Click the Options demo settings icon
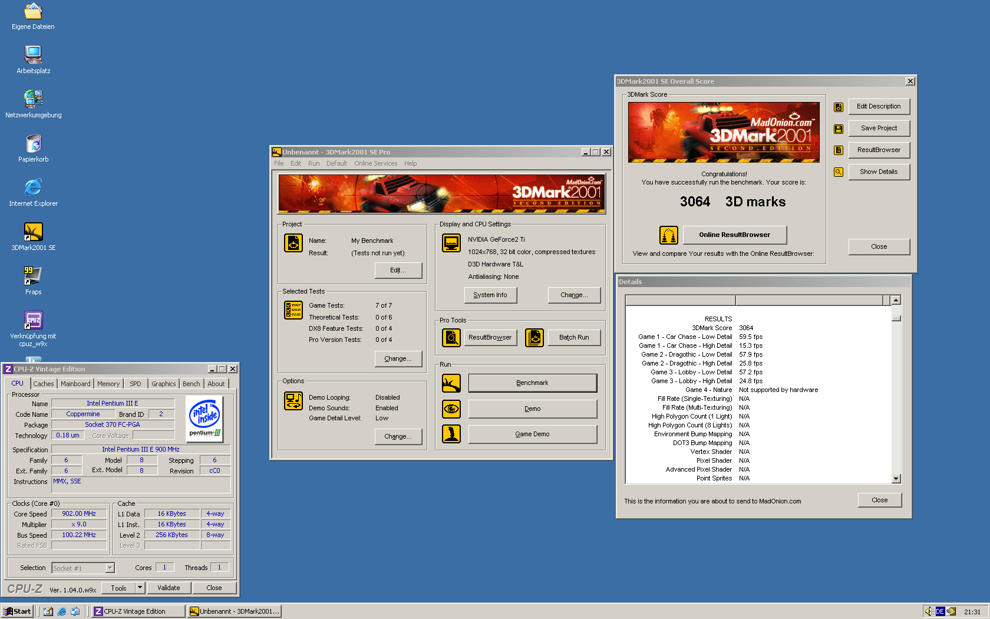The height and width of the screenshot is (619, 990). click(293, 401)
